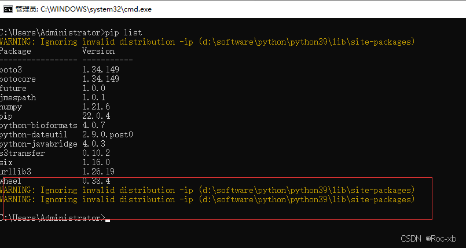Click version 4.0.7 of python-bioformats
Screen dimensions: 466x248
click(94, 125)
